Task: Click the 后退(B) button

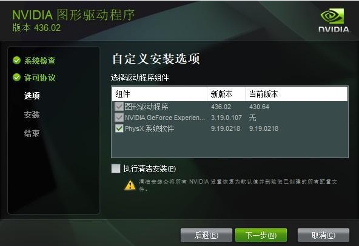Action: coord(206,235)
